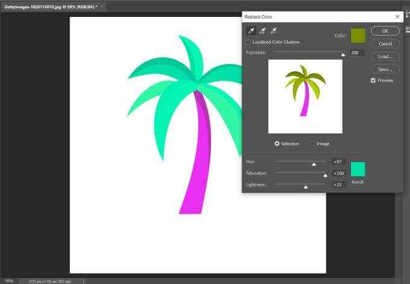Toggle the Preview checkbox
Screen dimensions: 410x284
373,80
